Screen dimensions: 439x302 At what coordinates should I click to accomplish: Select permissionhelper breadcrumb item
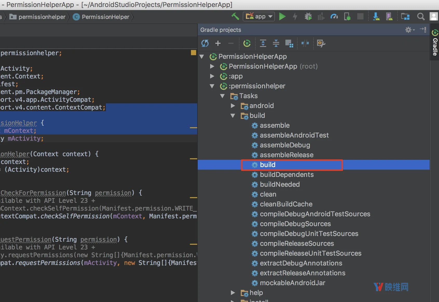tap(38, 17)
